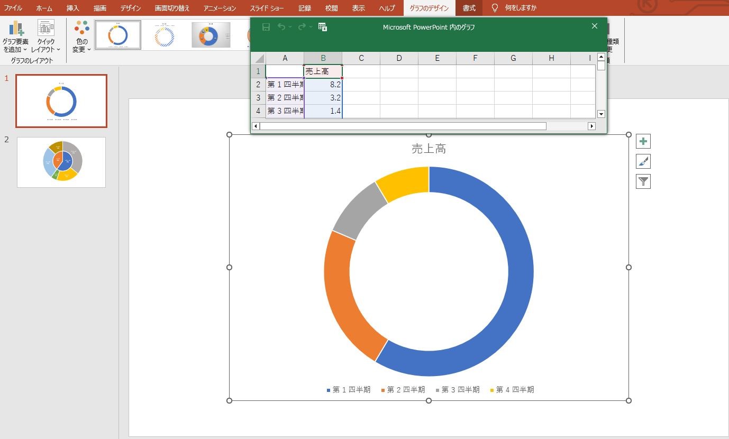Click the lightbulb tell-me icon
The height and width of the screenshot is (439, 729).
495,8
